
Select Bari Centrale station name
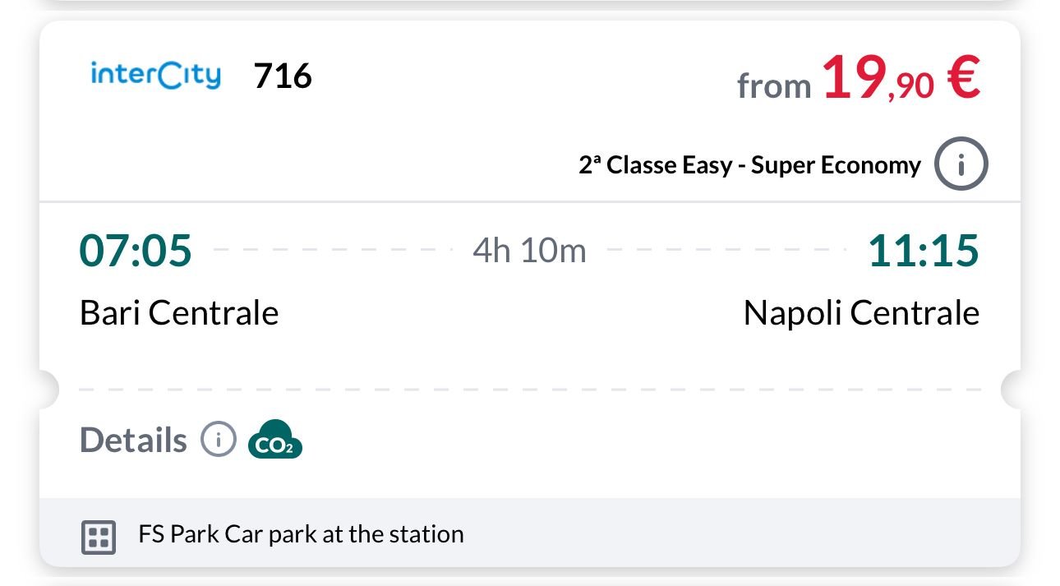click(179, 313)
